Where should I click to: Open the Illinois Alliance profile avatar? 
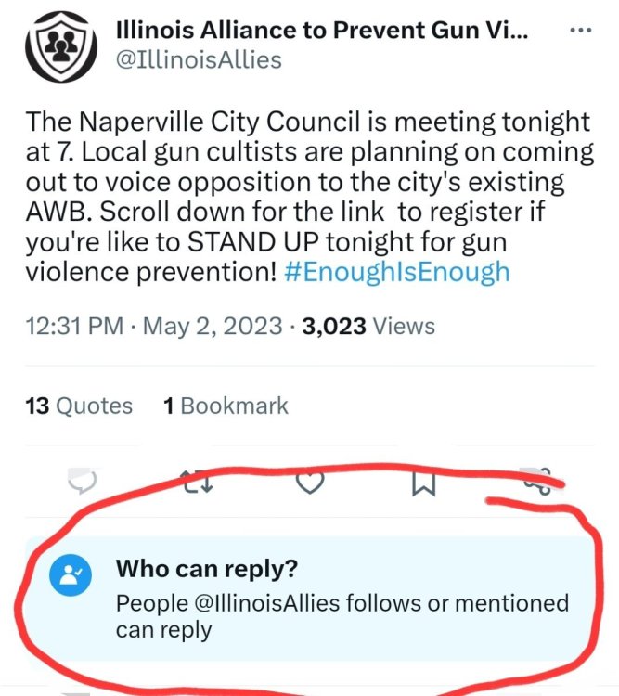pos(61,46)
